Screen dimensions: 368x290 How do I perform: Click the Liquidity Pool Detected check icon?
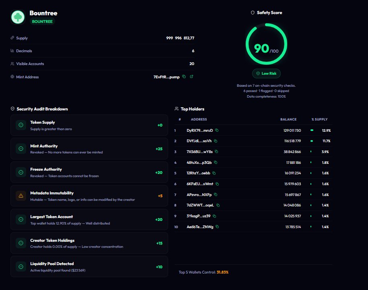coord(21,267)
